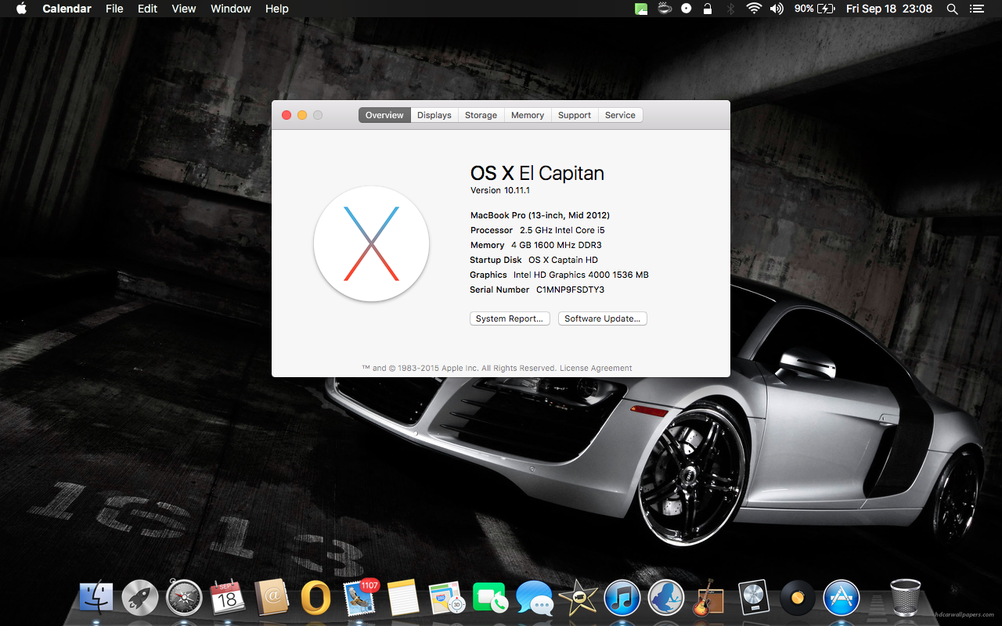The height and width of the screenshot is (626, 1002).
Task: Click the coffee cup menu bar icon
Action: coord(665,9)
